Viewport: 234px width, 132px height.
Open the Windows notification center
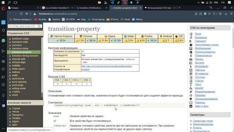[229, 3]
